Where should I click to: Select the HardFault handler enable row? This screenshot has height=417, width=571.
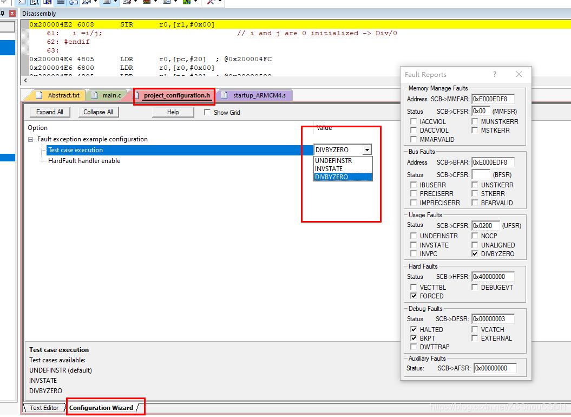click(x=84, y=161)
